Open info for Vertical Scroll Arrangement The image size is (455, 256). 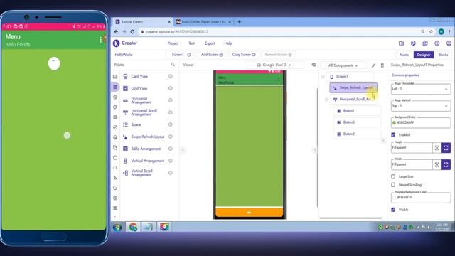point(171,173)
